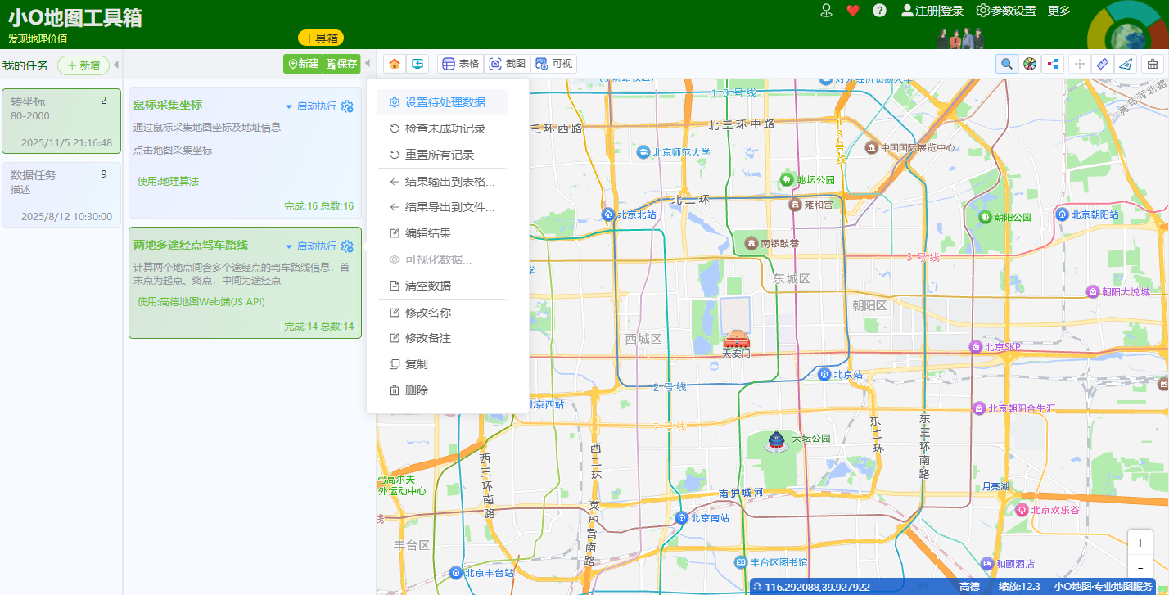Select the 数据任务 task card
Image resolution: width=1169 pixels, height=595 pixels.
click(61, 195)
